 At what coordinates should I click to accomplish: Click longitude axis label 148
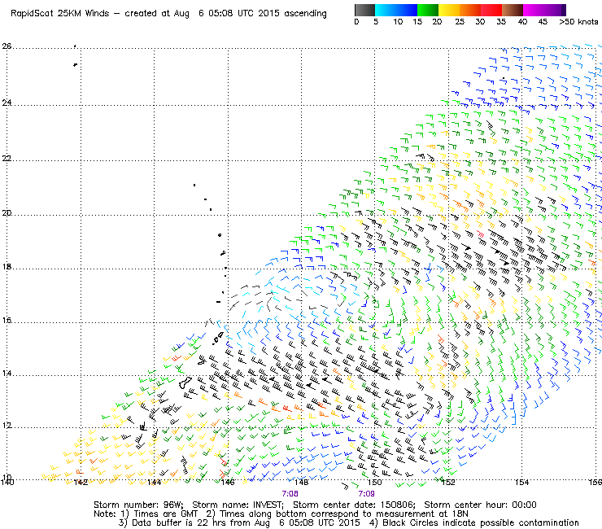coord(301,483)
